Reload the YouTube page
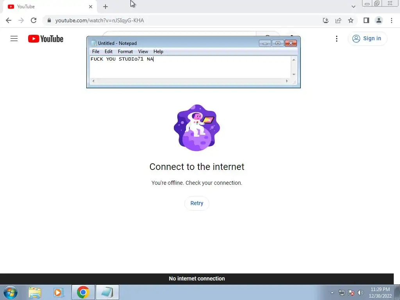Image resolution: width=400 pixels, height=300 pixels. tap(34, 20)
